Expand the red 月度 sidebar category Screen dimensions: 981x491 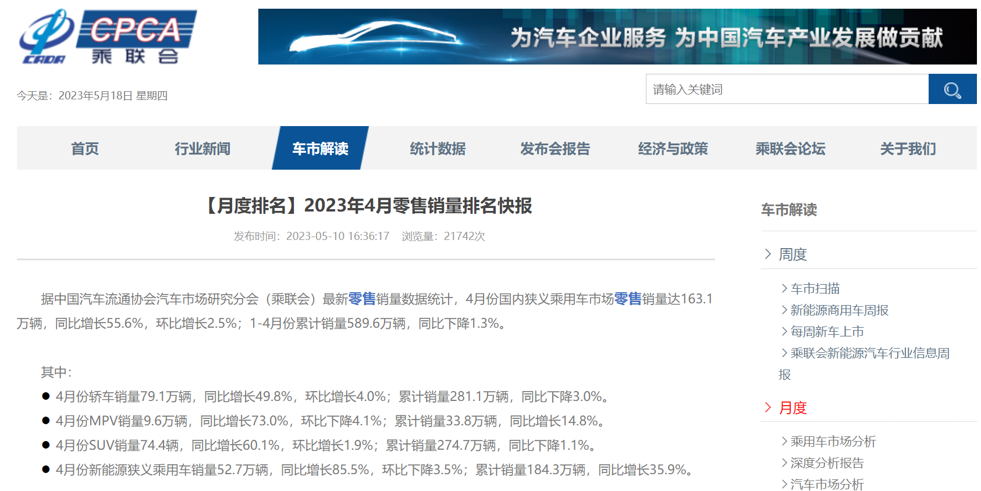(792, 408)
